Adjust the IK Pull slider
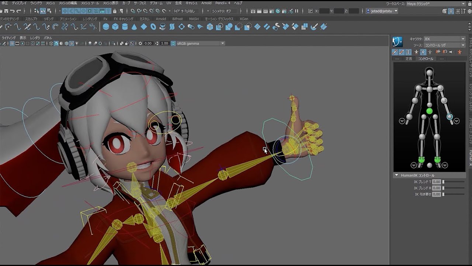The width and height of the screenshot is (472, 266). [454, 194]
